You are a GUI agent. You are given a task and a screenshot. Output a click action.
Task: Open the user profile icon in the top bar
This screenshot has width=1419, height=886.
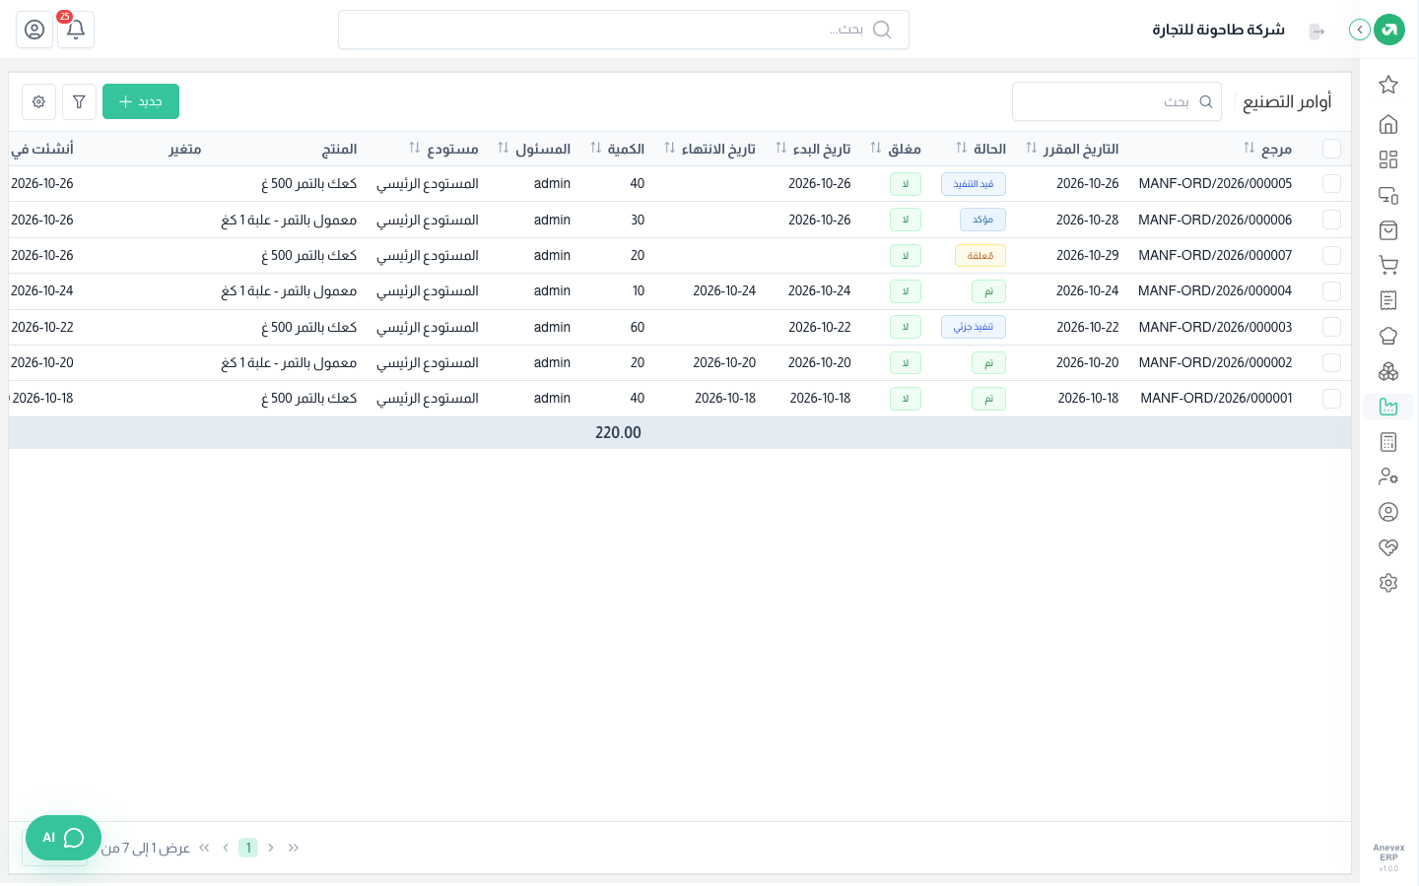[x=34, y=30]
